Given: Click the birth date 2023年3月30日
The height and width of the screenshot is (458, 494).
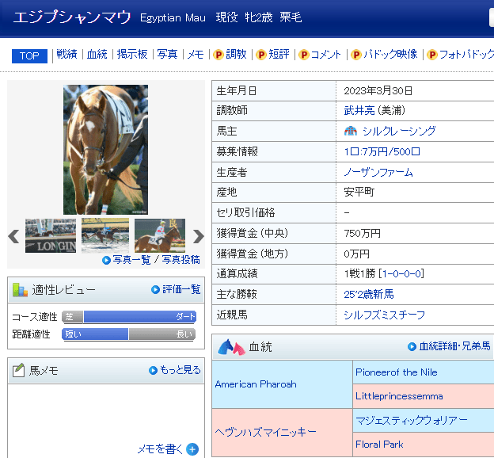Looking at the screenshot, I should tap(378, 91).
